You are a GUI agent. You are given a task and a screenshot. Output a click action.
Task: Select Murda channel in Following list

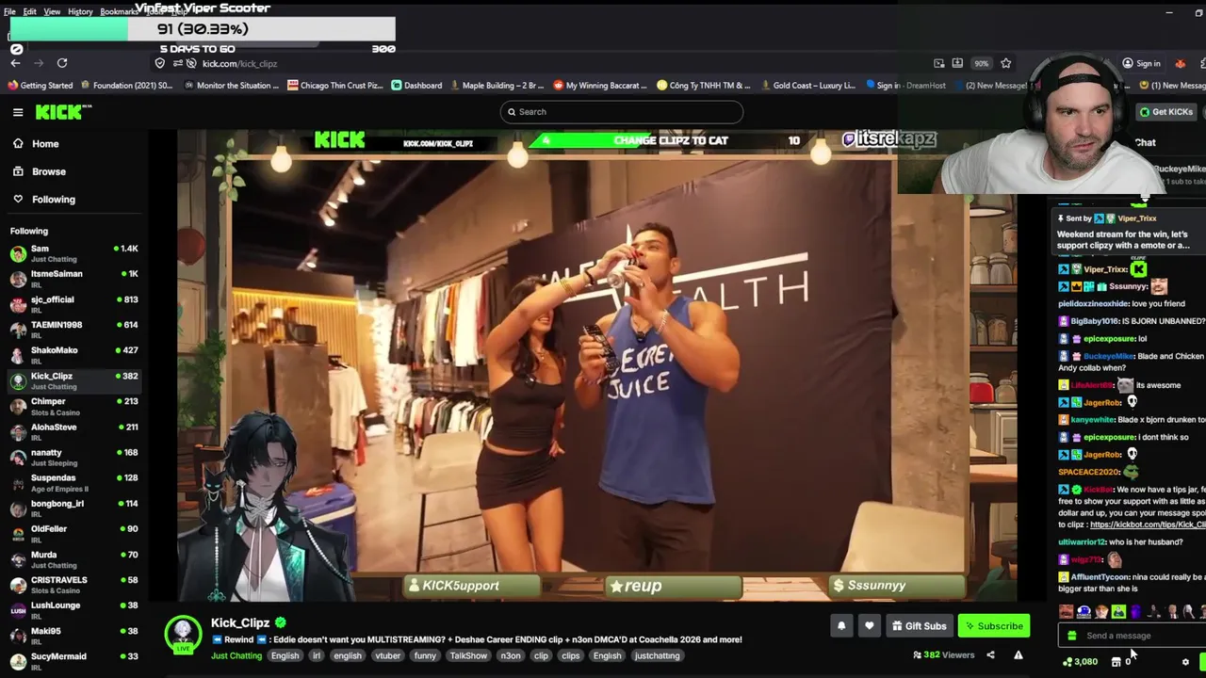(73, 559)
